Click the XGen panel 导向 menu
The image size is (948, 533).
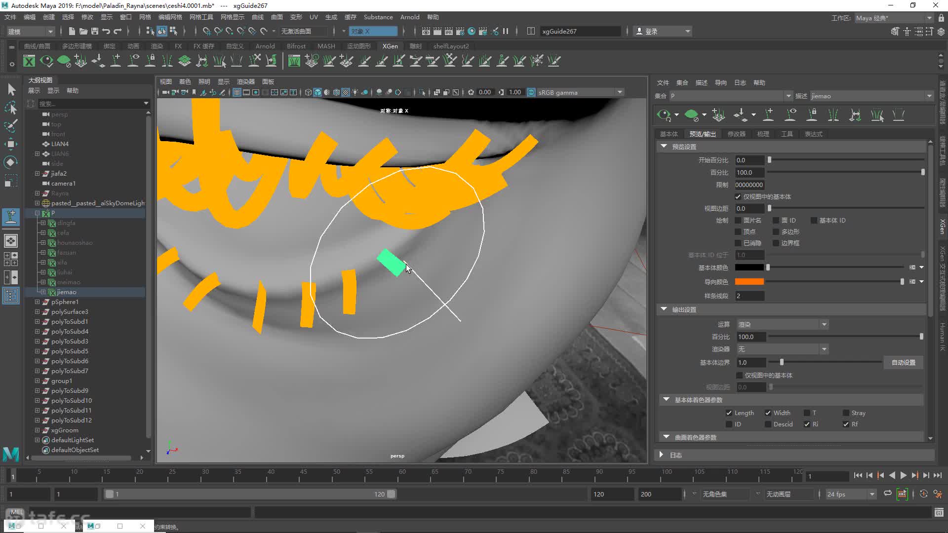[720, 83]
